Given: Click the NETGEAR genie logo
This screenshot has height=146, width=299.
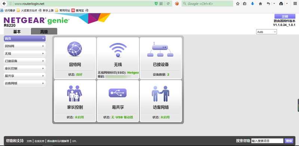Looking at the screenshot, I should click(x=37, y=20).
